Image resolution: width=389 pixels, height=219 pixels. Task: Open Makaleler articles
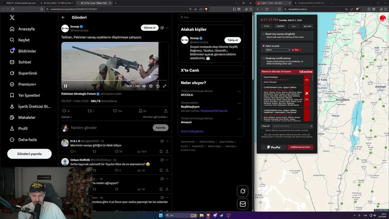tap(23, 117)
